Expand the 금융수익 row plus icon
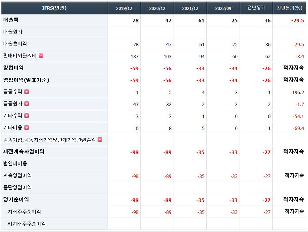Screen dimensions: 308x232 [26, 91]
